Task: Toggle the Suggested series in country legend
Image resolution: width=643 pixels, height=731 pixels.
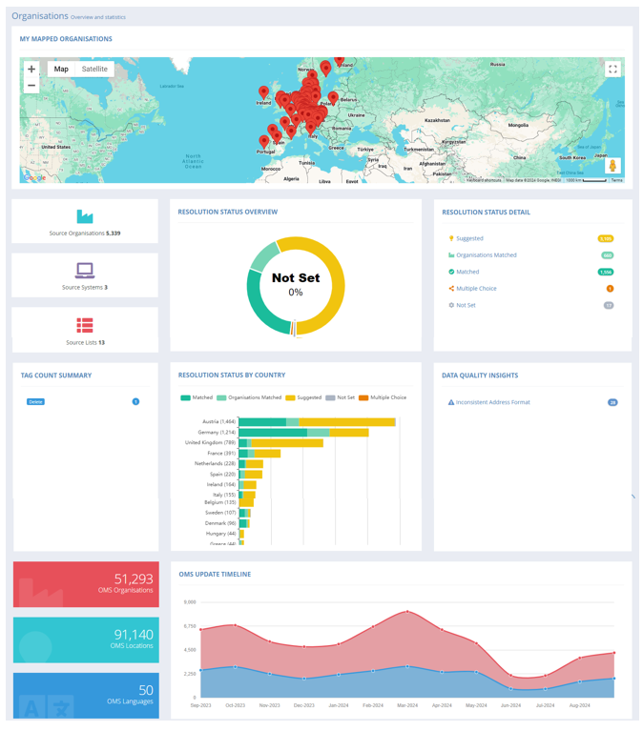Action: (x=303, y=397)
